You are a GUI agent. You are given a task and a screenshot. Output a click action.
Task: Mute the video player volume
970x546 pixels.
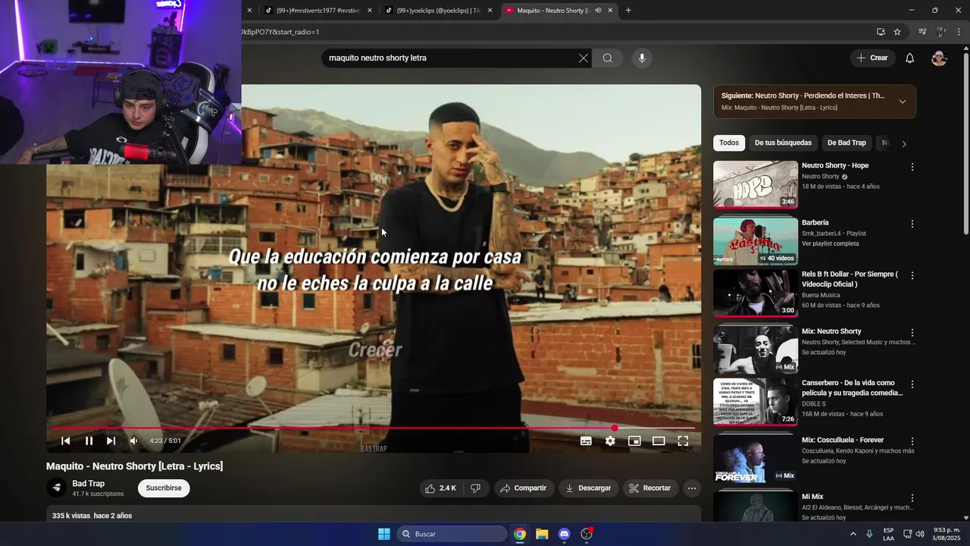point(133,441)
